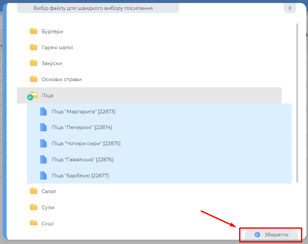
Task: Click the Гарячі напої folder icon
Action: 33,47
